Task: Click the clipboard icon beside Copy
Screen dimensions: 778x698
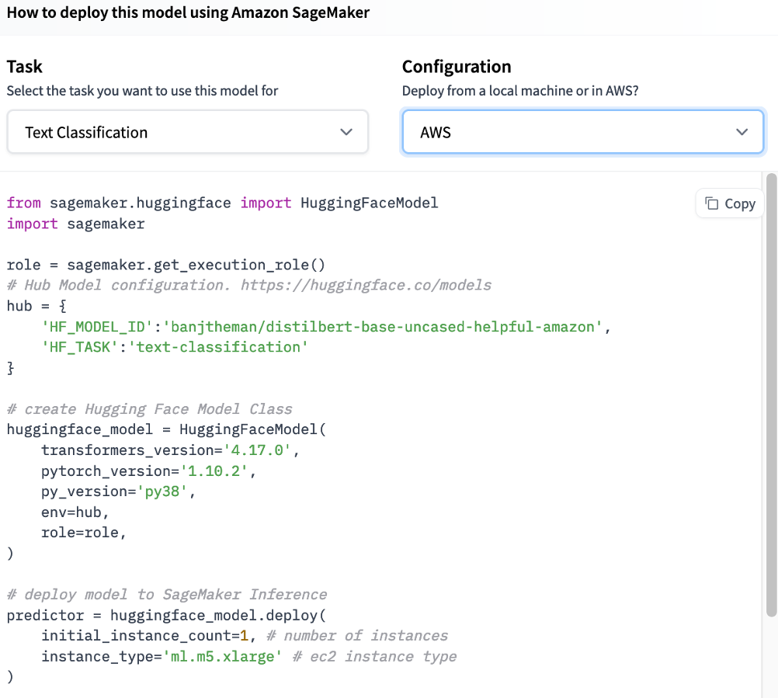Action: click(712, 203)
